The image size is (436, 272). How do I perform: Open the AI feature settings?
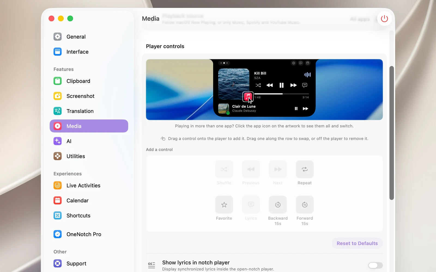click(x=89, y=141)
